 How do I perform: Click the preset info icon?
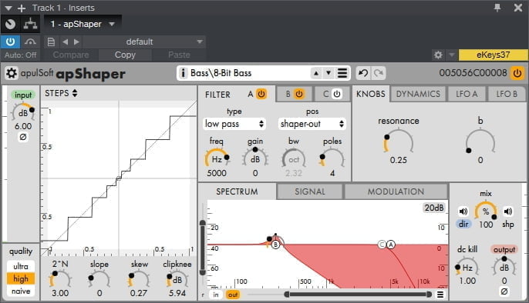(x=183, y=73)
